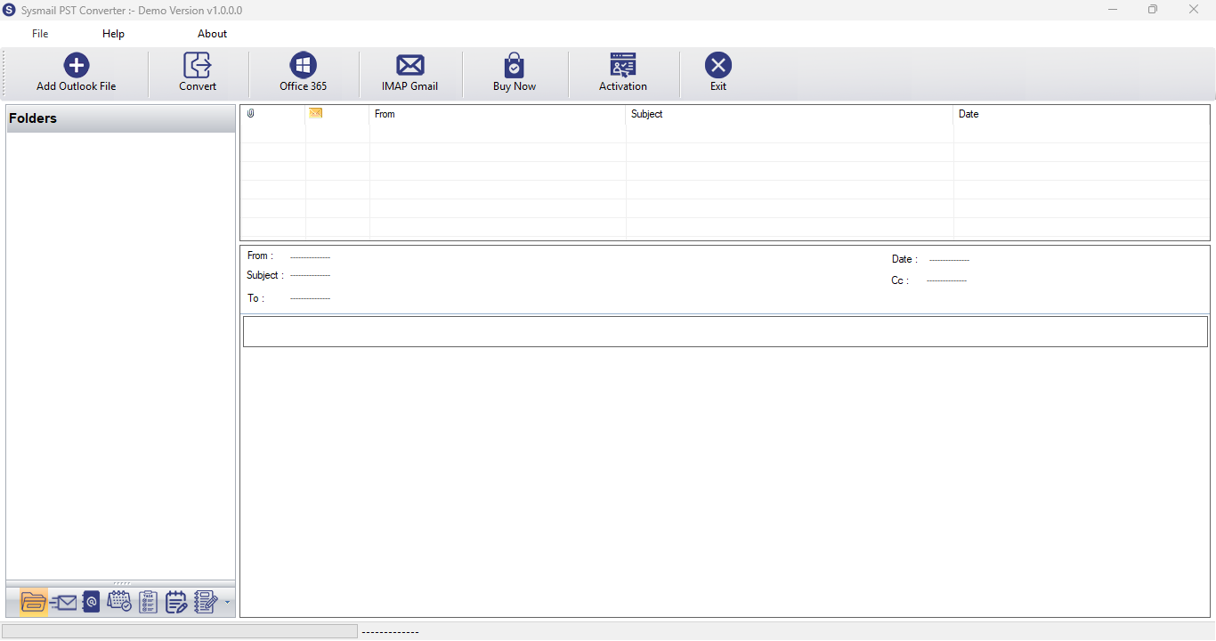Image resolution: width=1216 pixels, height=641 pixels.
Task: Click the attachment paperclip column header
Action: (x=251, y=113)
